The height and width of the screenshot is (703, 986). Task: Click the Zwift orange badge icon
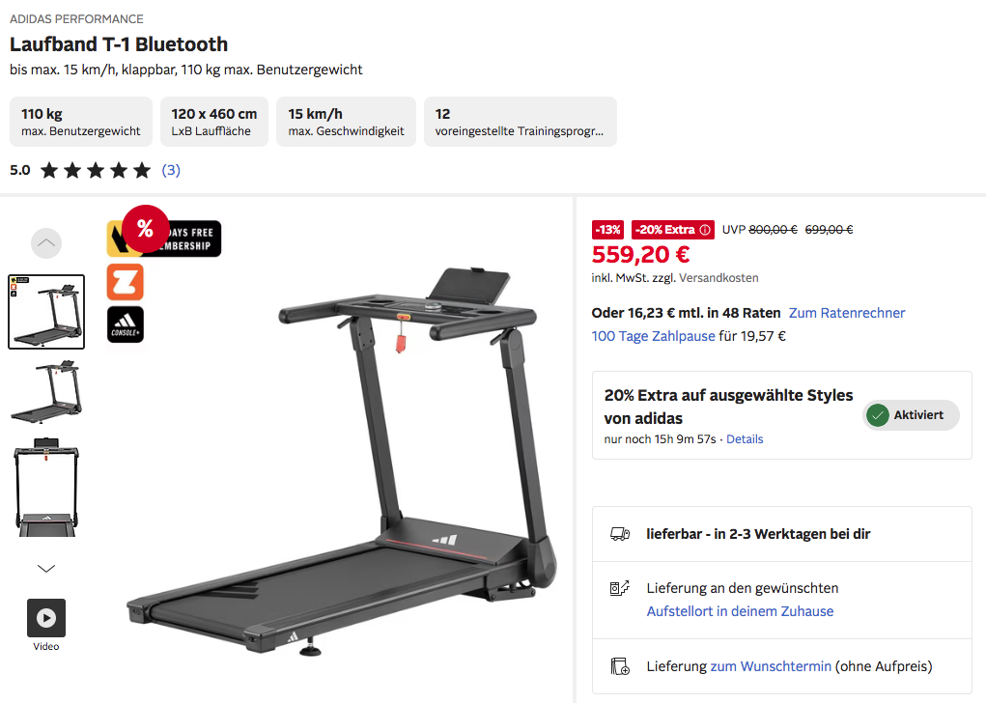click(x=126, y=282)
